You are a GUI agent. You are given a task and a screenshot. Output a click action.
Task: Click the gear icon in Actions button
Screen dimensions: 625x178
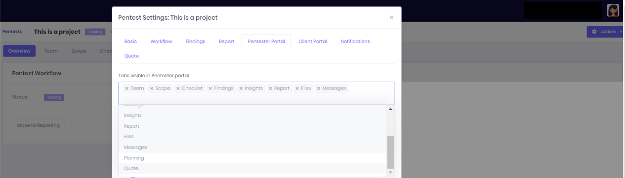tap(594, 31)
